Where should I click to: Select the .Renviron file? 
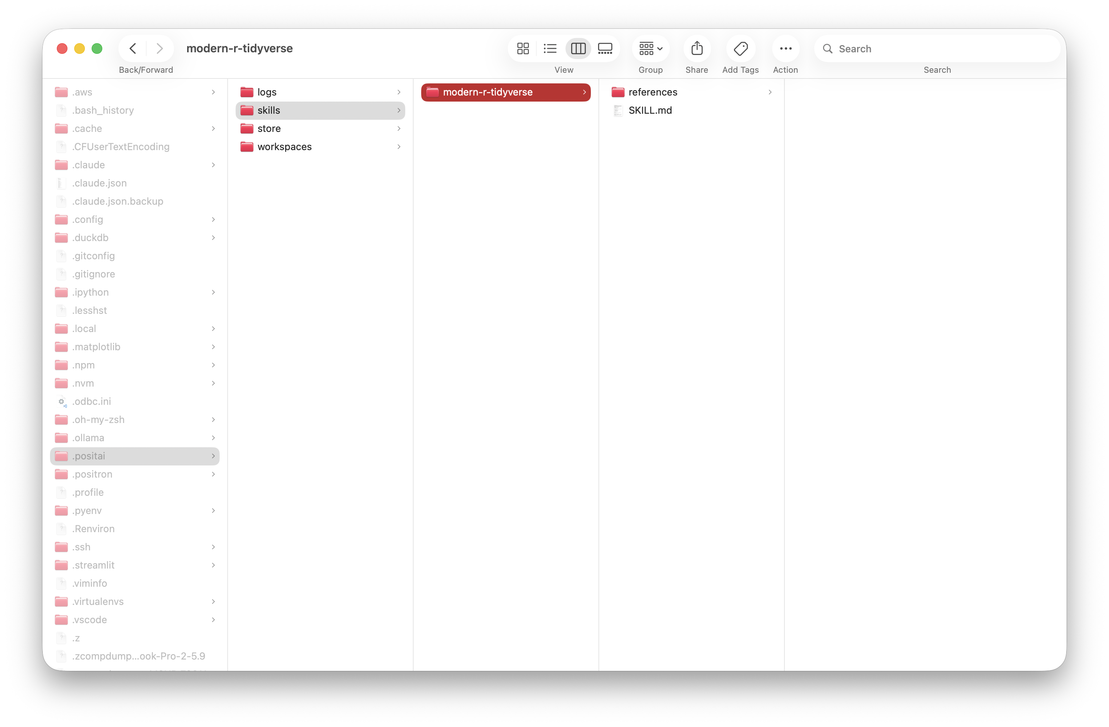click(x=93, y=529)
